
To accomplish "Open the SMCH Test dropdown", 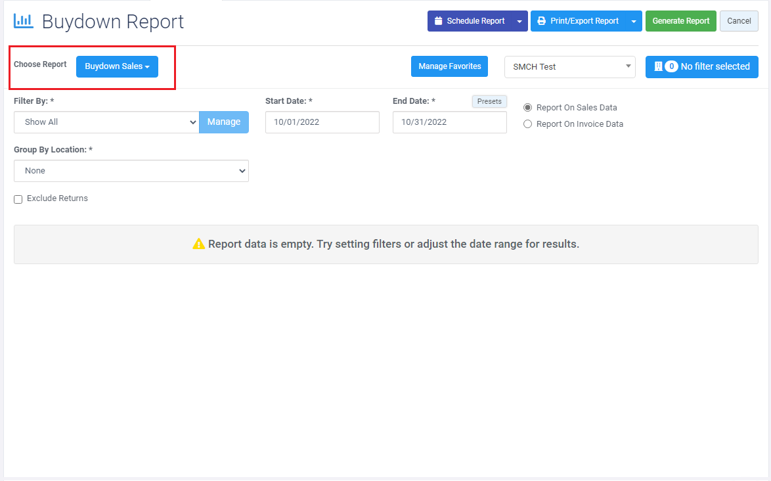I will [570, 67].
